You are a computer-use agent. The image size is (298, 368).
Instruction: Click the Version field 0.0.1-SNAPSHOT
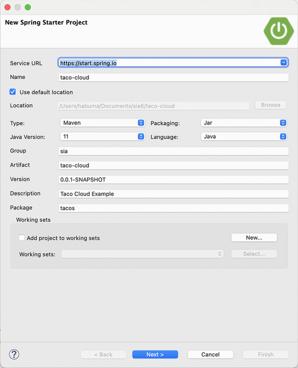[x=174, y=179]
